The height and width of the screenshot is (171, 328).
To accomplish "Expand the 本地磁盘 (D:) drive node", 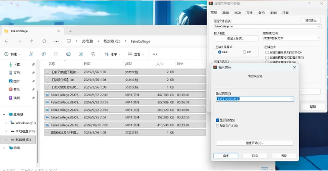I will [6, 131].
